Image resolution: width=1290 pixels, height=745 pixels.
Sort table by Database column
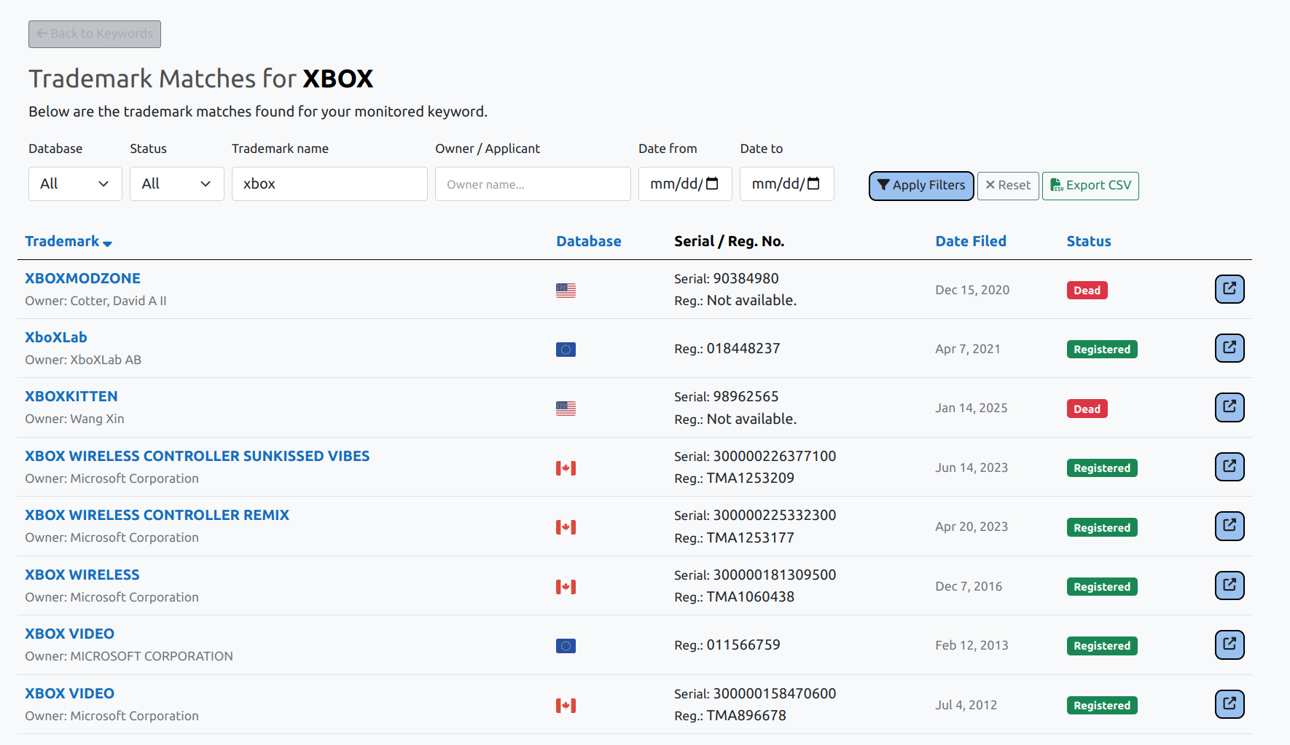point(589,241)
